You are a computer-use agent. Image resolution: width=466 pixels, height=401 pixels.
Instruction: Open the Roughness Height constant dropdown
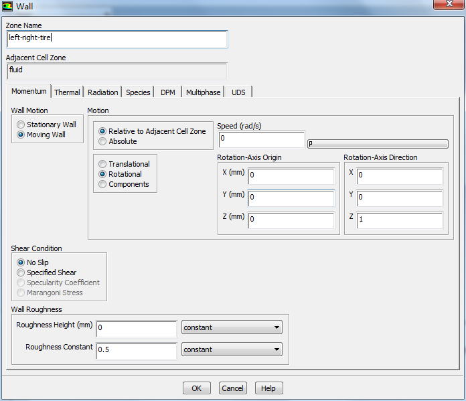click(x=232, y=327)
